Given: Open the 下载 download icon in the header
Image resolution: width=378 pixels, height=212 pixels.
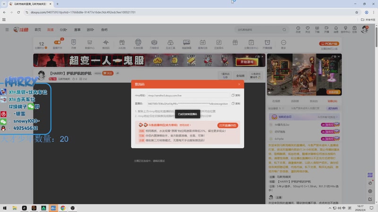Looking at the screenshot, I should [317, 28].
